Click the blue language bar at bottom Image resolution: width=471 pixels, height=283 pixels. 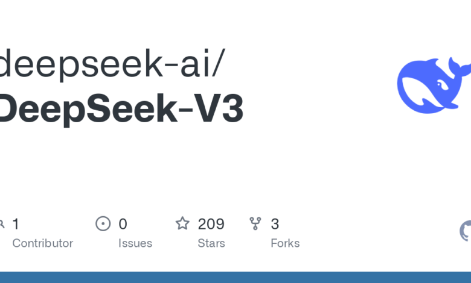pos(235,277)
